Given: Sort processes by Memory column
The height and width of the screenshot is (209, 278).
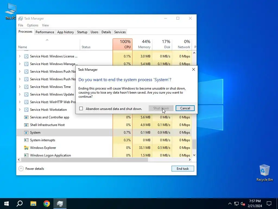Looking at the screenshot, I should (142, 44).
